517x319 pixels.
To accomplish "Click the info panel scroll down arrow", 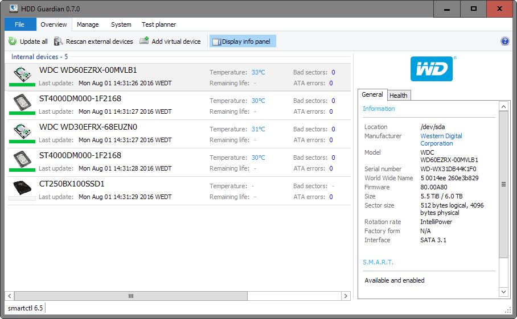I will [503, 292].
